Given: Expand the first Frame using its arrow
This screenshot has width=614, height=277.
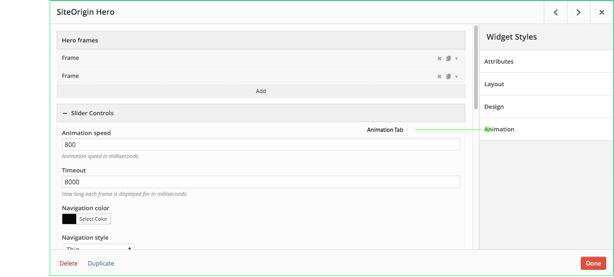Looking at the screenshot, I should click(x=457, y=59).
